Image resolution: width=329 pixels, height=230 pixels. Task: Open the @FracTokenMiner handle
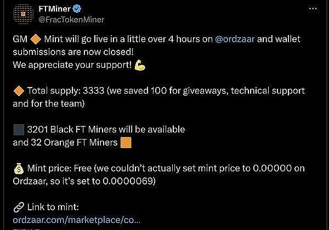(x=71, y=19)
